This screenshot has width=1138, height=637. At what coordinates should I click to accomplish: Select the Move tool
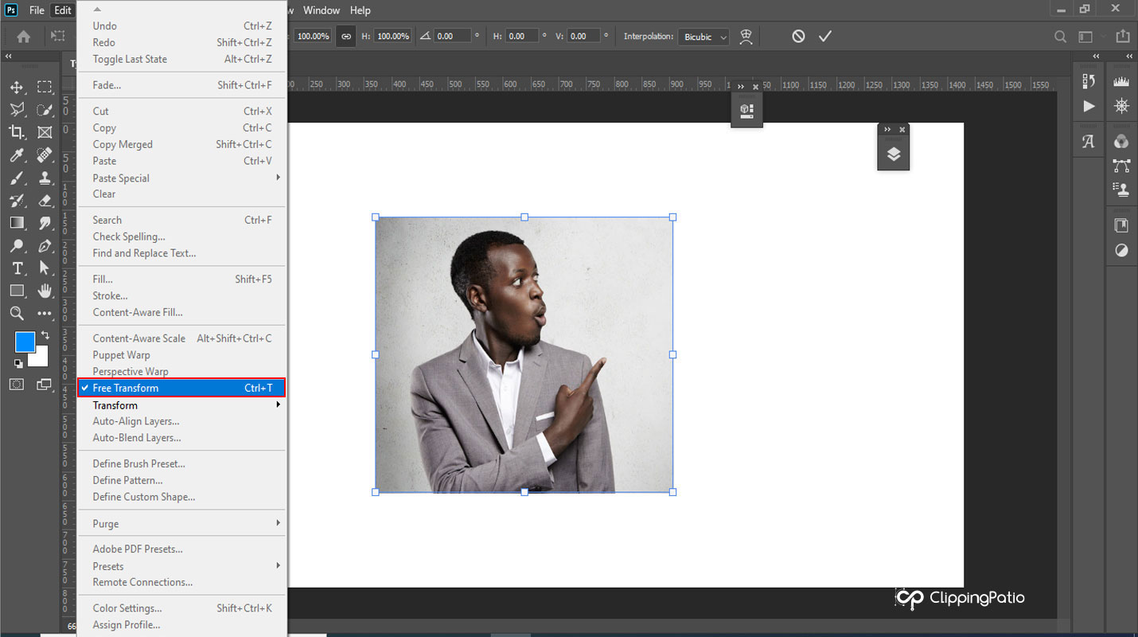pyautogui.click(x=17, y=87)
